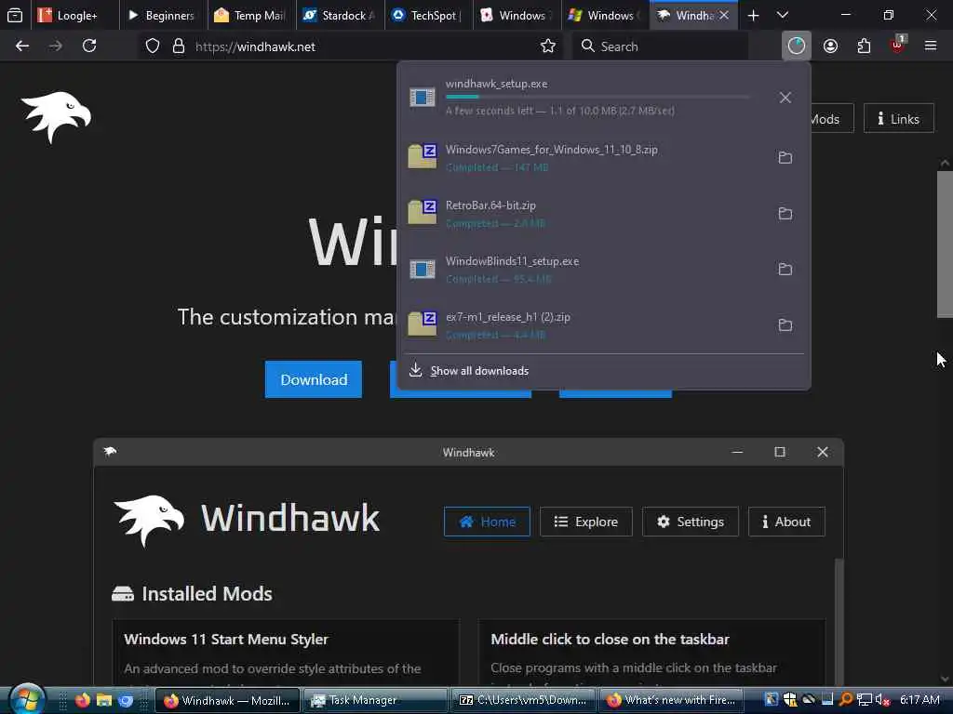This screenshot has height=714, width=953.
Task: Open the extensions puzzle-piece menu
Action: pos(864,46)
